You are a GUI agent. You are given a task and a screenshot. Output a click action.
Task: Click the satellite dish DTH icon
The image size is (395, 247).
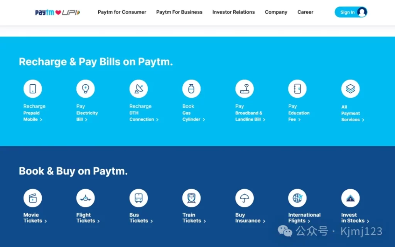138,89
